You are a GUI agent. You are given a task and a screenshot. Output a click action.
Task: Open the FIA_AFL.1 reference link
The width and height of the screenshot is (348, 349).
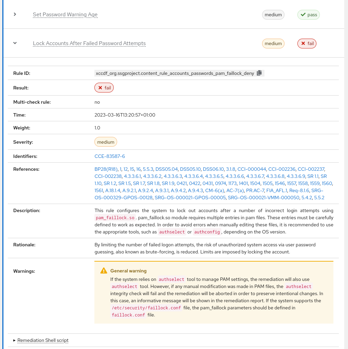click(277, 190)
